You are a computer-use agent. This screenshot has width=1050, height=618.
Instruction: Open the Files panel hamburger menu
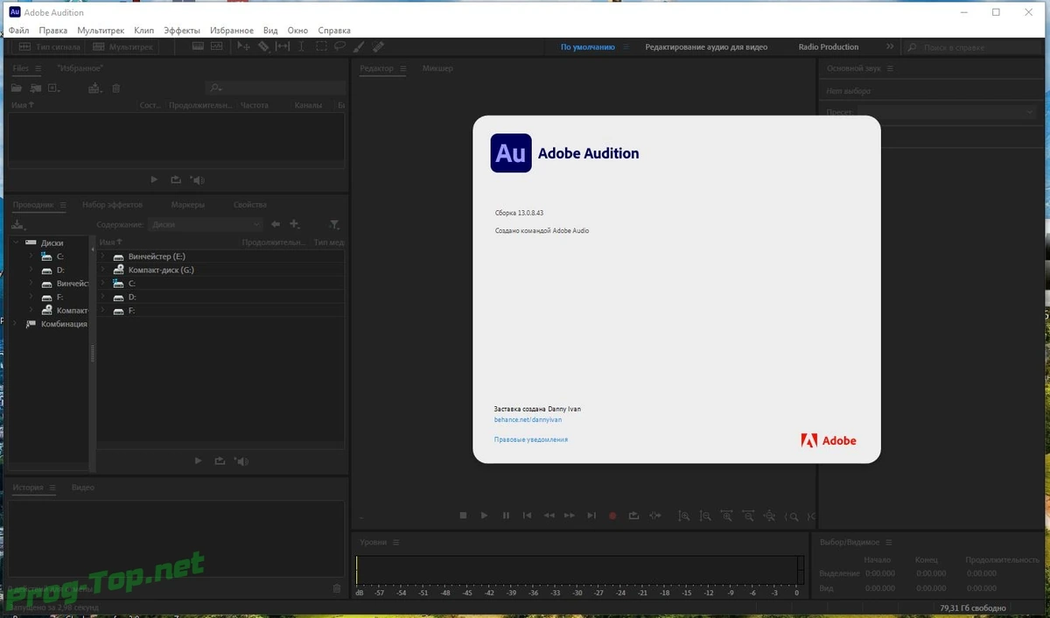[38, 68]
